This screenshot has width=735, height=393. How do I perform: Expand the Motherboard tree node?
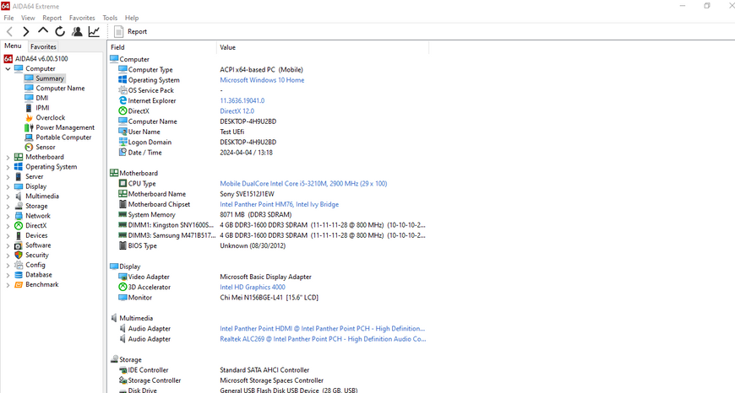click(8, 157)
